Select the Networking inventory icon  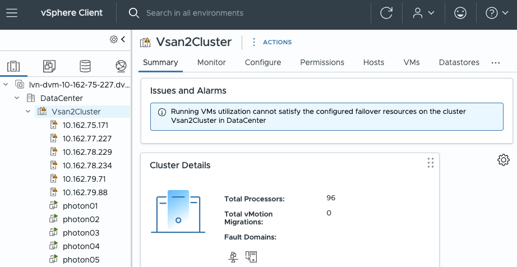tap(121, 67)
